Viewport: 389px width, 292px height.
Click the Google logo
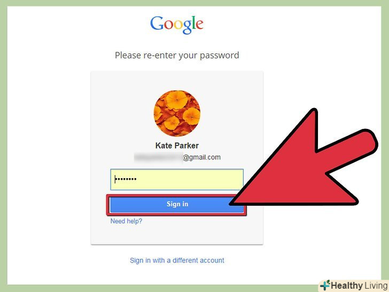pos(177,25)
